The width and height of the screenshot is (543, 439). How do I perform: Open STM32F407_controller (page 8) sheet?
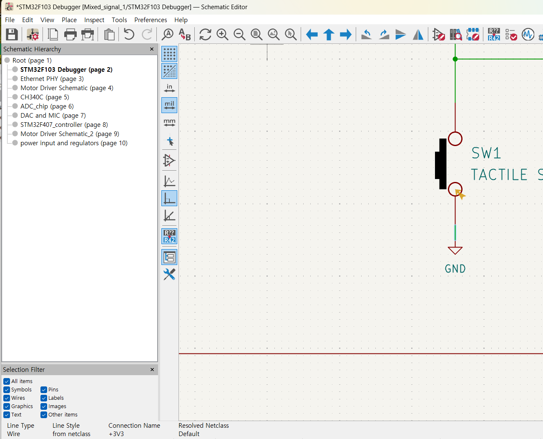(64, 125)
